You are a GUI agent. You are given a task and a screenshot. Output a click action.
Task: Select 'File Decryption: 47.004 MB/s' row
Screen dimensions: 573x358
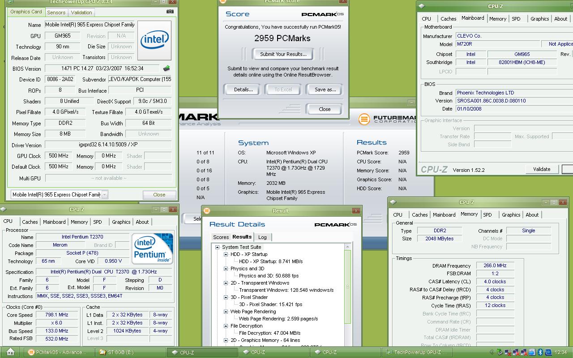pyautogui.click(x=270, y=333)
